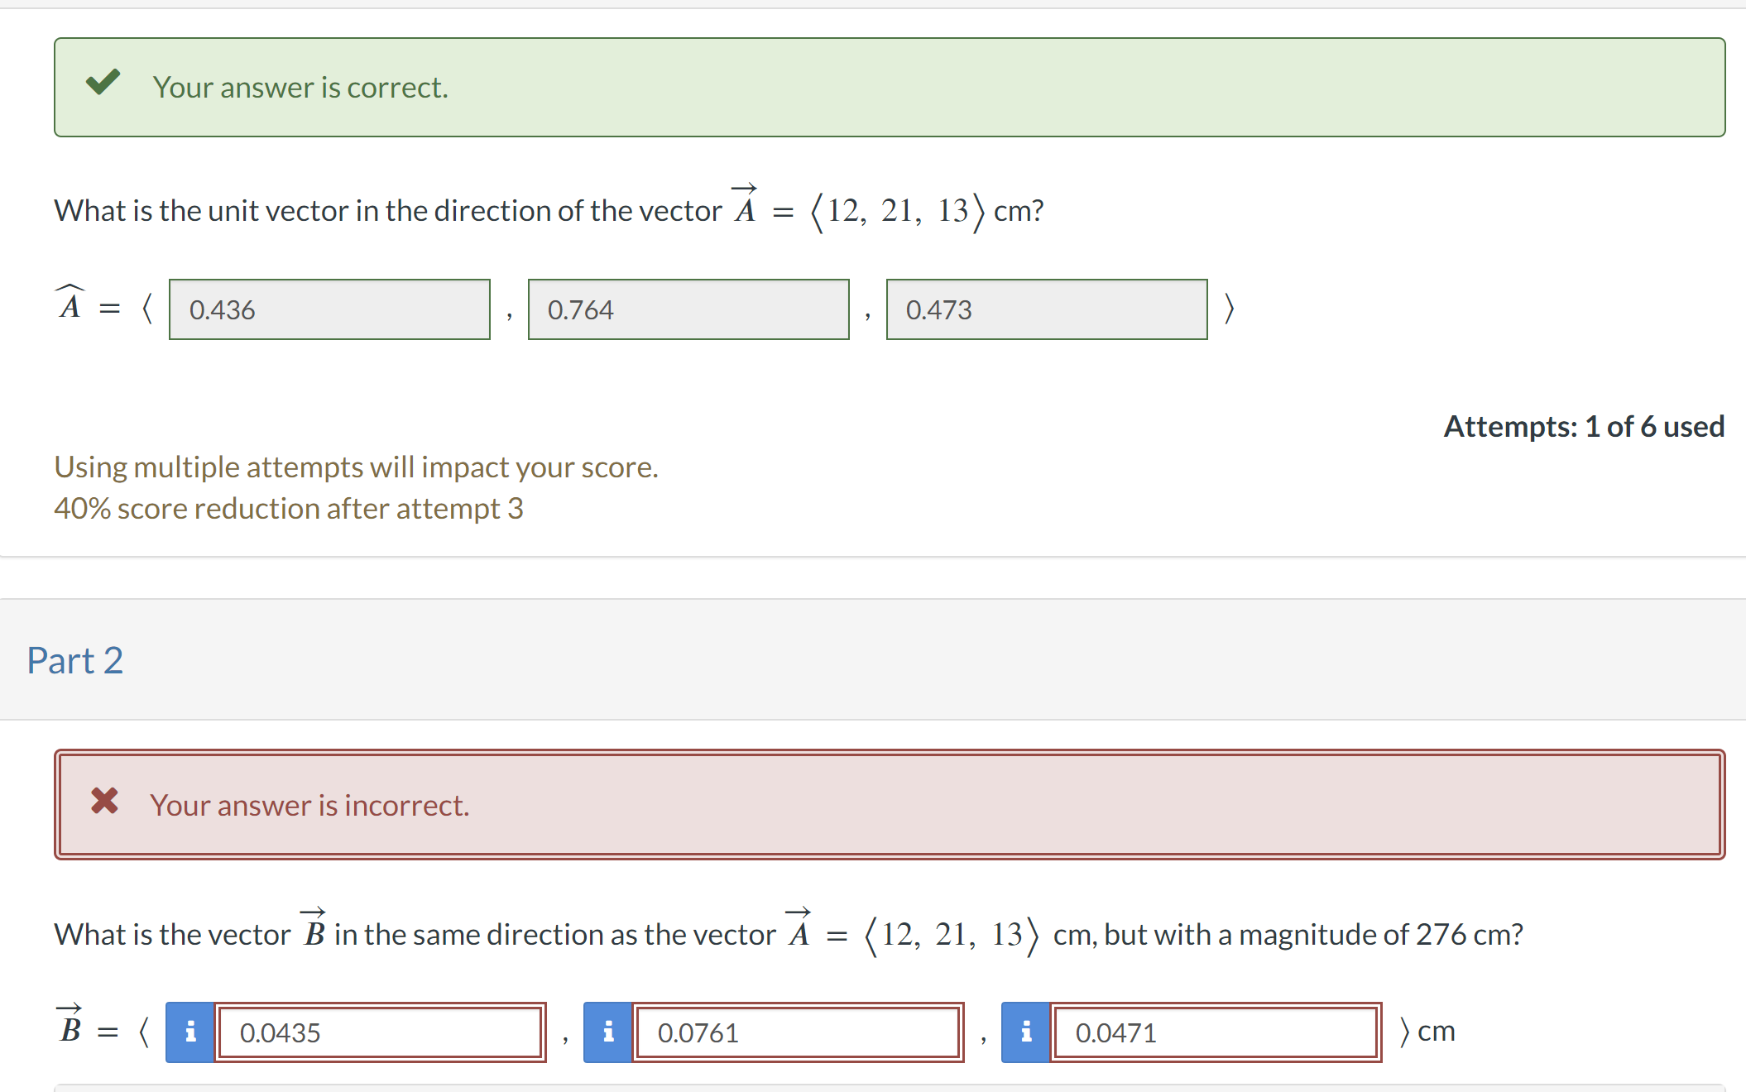The height and width of the screenshot is (1092, 1746).
Task: Open info popup for third B component
Action: tap(1026, 1032)
